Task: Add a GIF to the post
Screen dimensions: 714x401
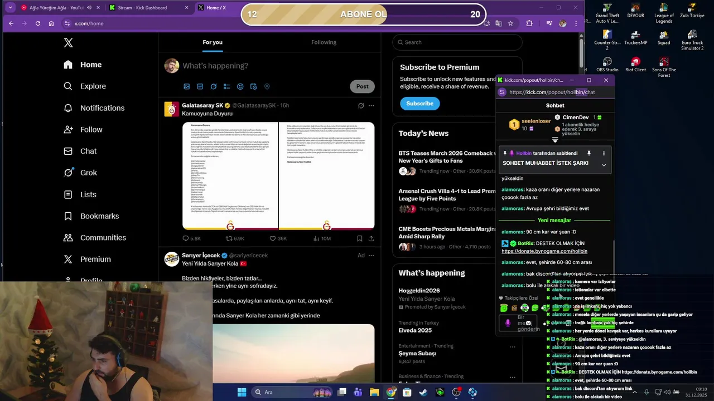Action: 200,86
